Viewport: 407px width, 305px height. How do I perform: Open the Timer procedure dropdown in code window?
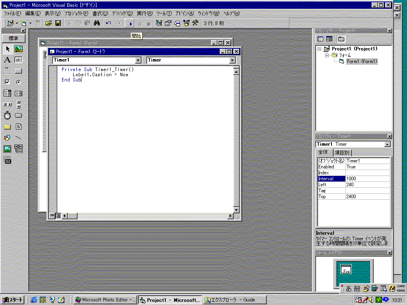pos(232,60)
